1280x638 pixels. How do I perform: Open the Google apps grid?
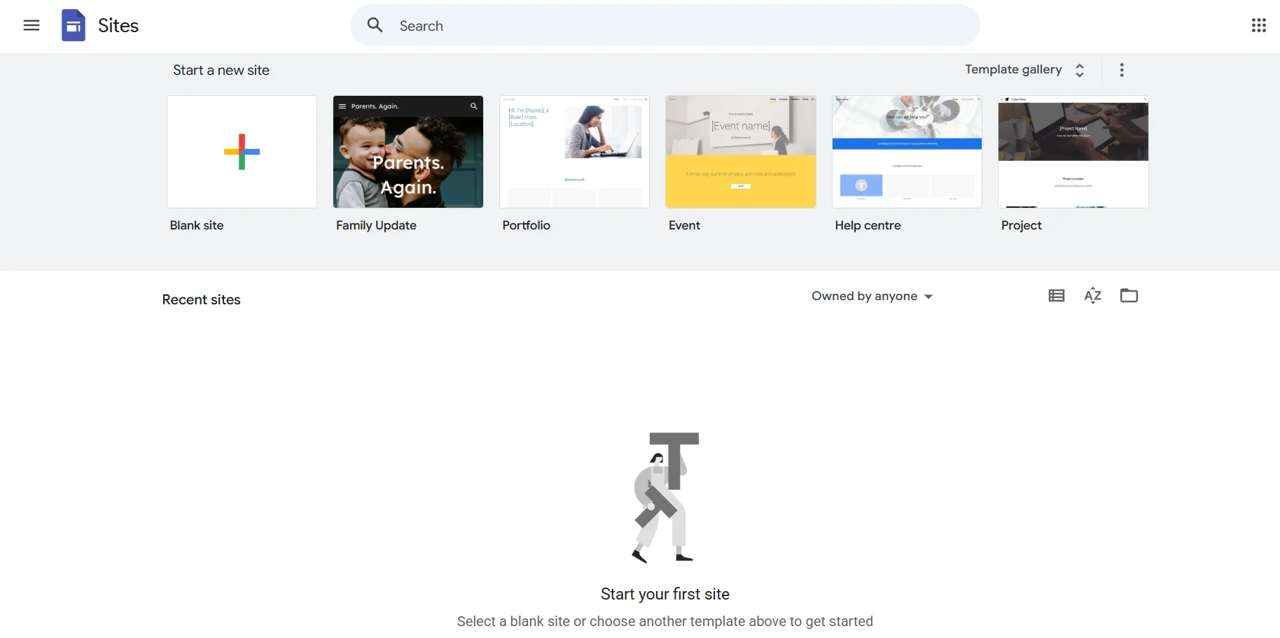coord(1258,26)
